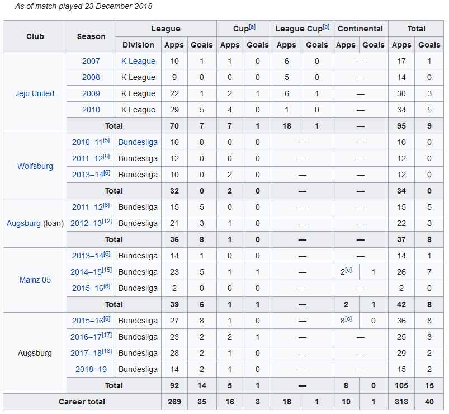
Task: Open the 2010 Jeju United season link
Action: click(x=91, y=110)
